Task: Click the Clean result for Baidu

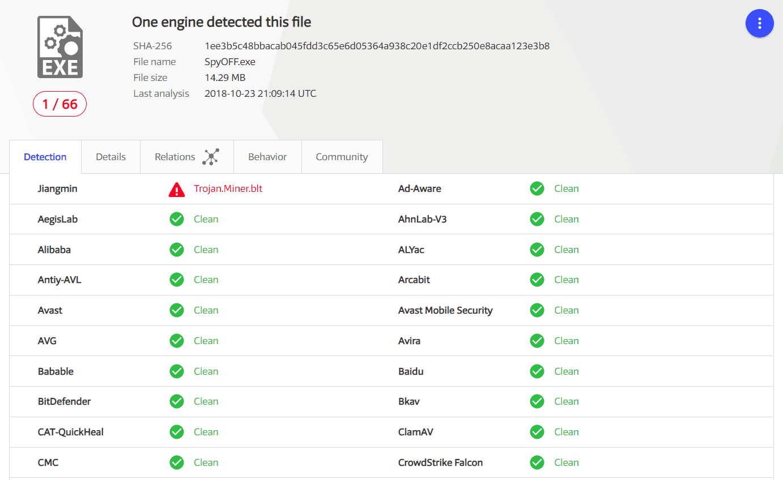Action: [x=567, y=371]
